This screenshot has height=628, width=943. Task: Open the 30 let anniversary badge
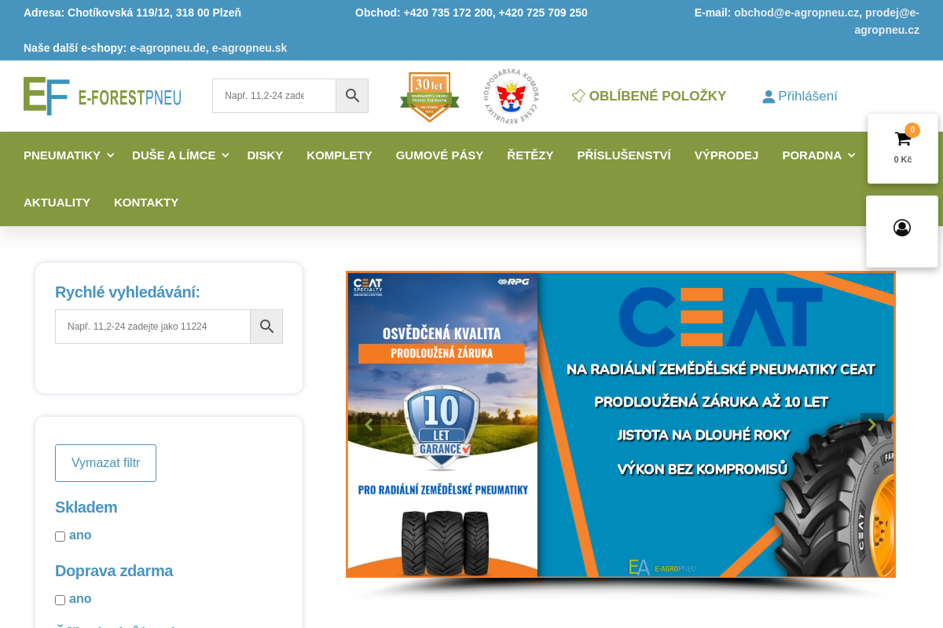(429, 97)
